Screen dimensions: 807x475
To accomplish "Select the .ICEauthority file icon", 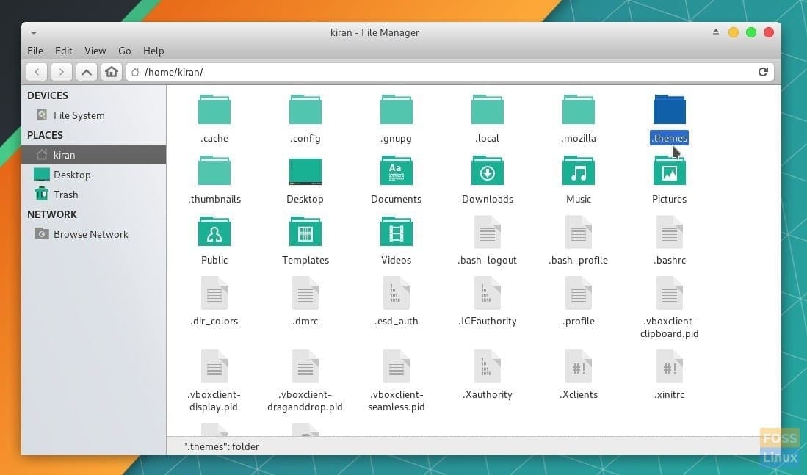I will pos(488,294).
